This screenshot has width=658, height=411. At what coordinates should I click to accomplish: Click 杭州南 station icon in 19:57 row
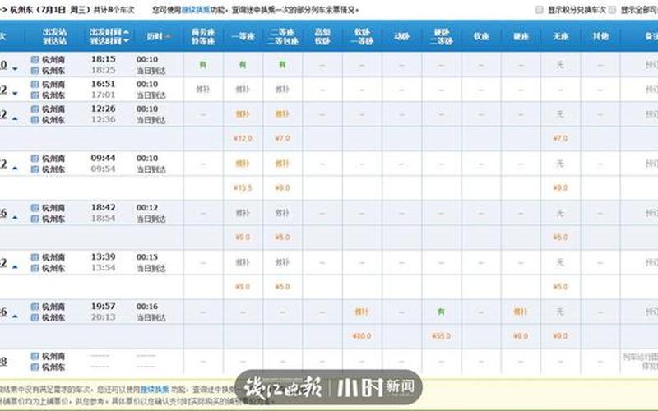click(35, 307)
